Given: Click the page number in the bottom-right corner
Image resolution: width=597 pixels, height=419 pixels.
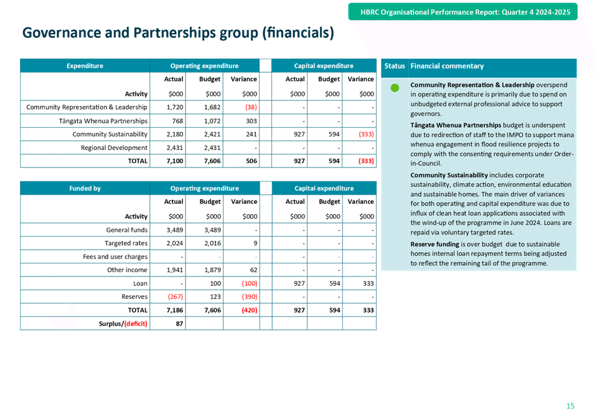Looking at the screenshot, I should pyautogui.click(x=570, y=407).
